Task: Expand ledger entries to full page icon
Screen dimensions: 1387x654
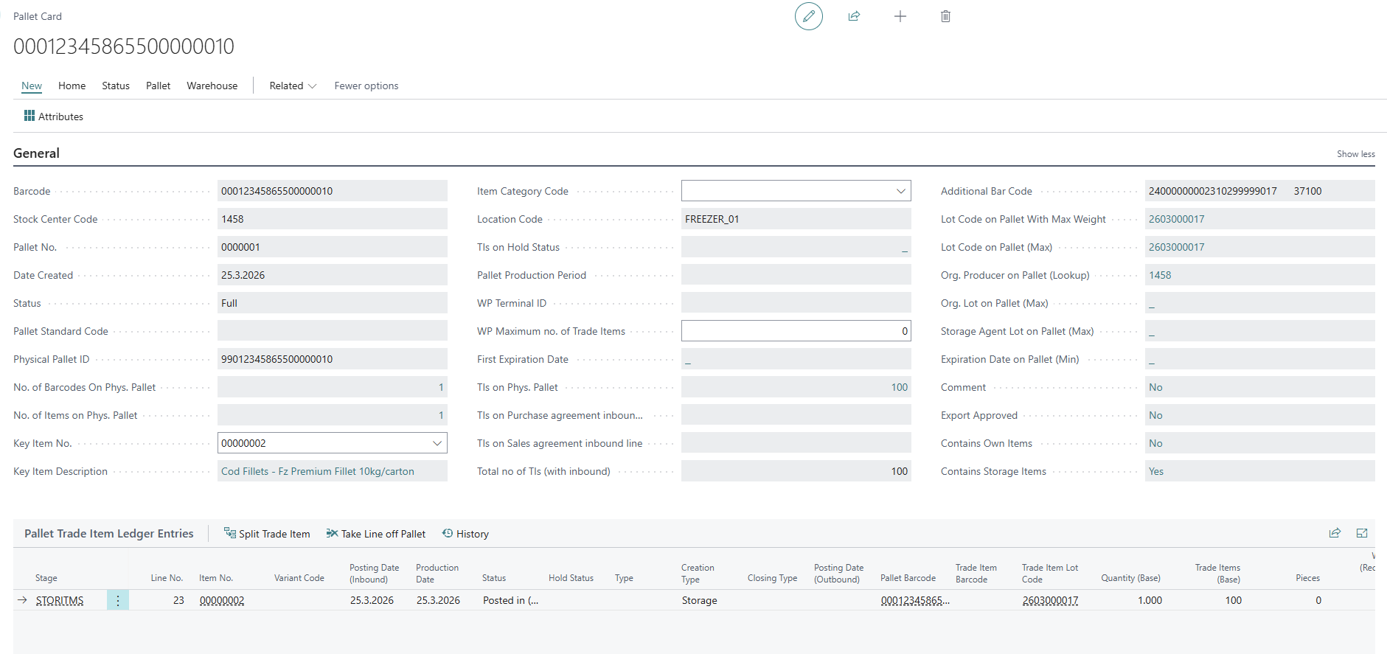Action: tap(1362, 533)
